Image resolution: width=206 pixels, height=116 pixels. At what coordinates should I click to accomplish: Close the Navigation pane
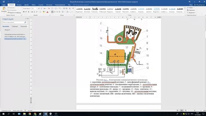[x=28, y=19]
